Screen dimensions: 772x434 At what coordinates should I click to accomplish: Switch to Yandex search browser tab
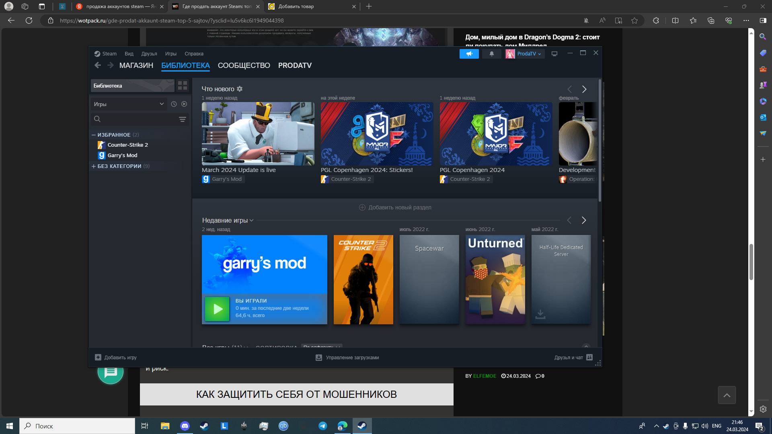(120, 6)
